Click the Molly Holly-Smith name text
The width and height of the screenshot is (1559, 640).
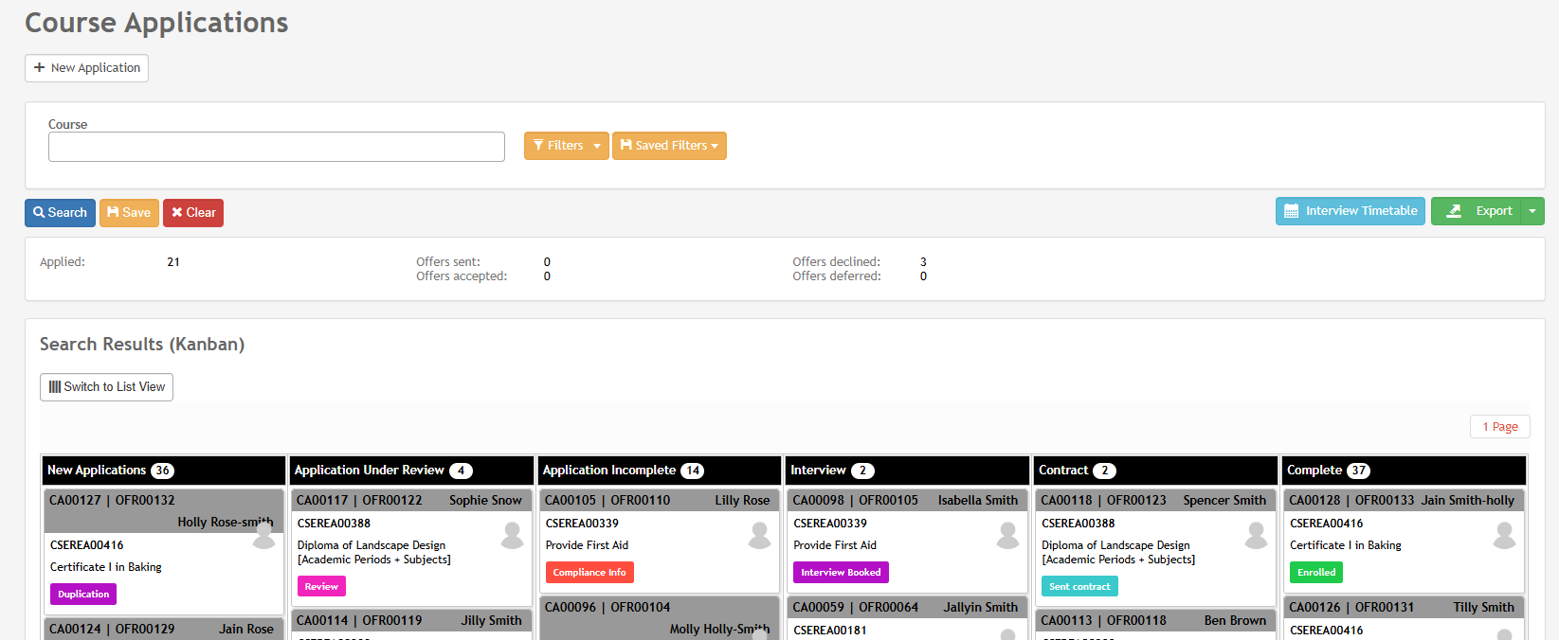pos(719,630)
